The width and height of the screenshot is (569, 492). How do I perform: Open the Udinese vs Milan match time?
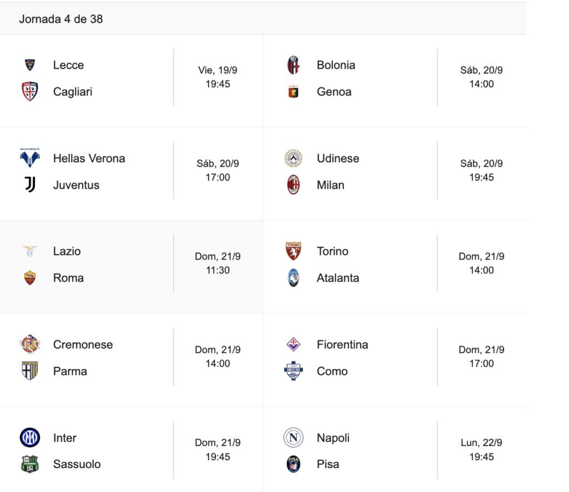coord(481,170)
